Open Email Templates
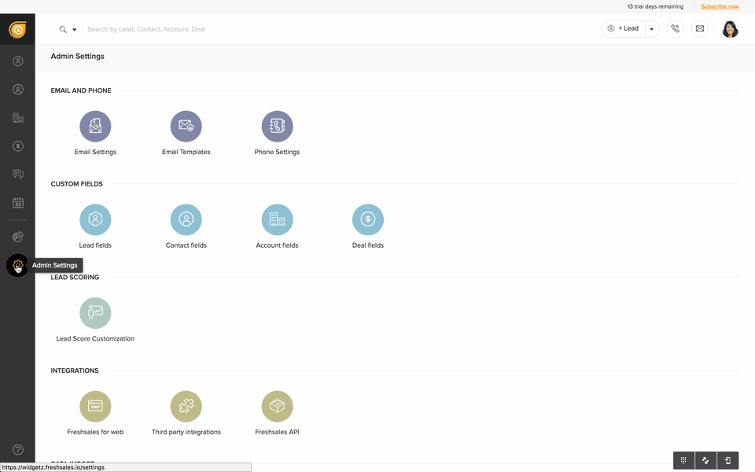 [x=186, y=126]
